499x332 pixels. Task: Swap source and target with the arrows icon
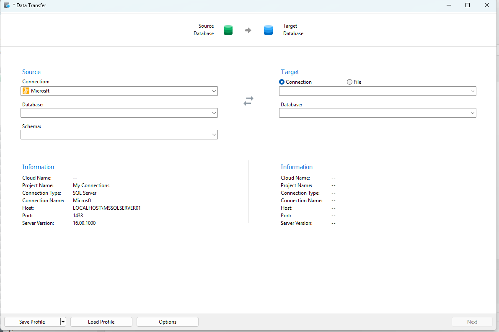[x=248, y=101]
